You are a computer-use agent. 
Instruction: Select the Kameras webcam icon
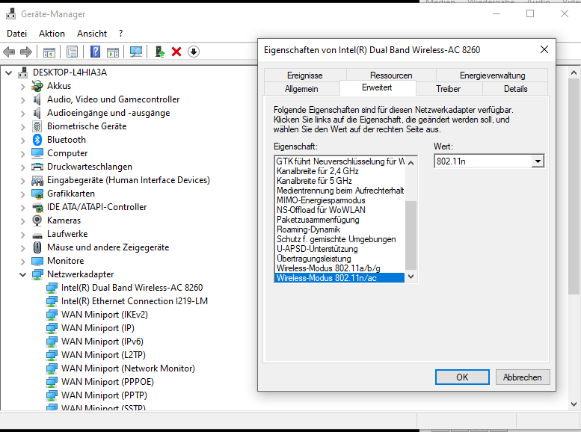[37, 220]
